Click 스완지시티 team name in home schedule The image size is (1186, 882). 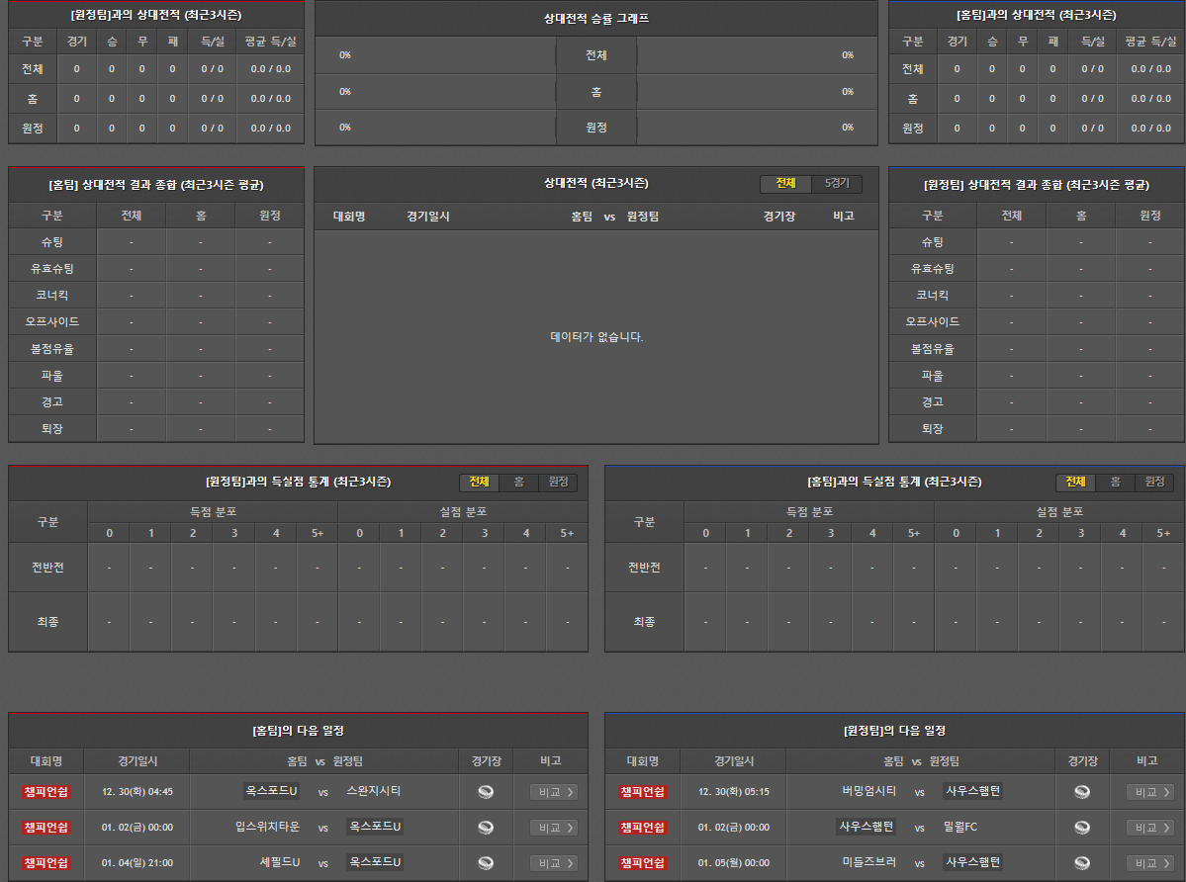pos(374,791)
